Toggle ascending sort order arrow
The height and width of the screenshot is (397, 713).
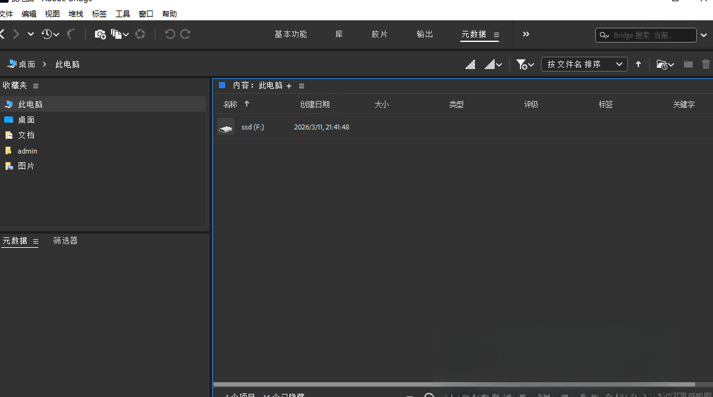coord(638,65)
